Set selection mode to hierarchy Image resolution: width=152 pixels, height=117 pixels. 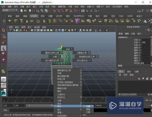[38, 11]
